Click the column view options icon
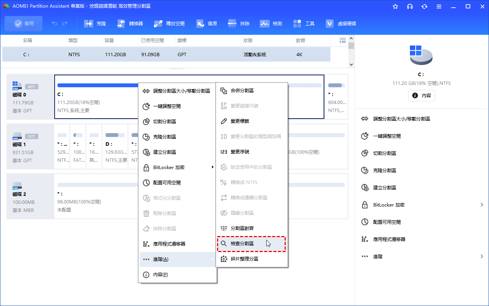Screen dimensions: 489x306 pyautogui.click(x=342, y=40)
